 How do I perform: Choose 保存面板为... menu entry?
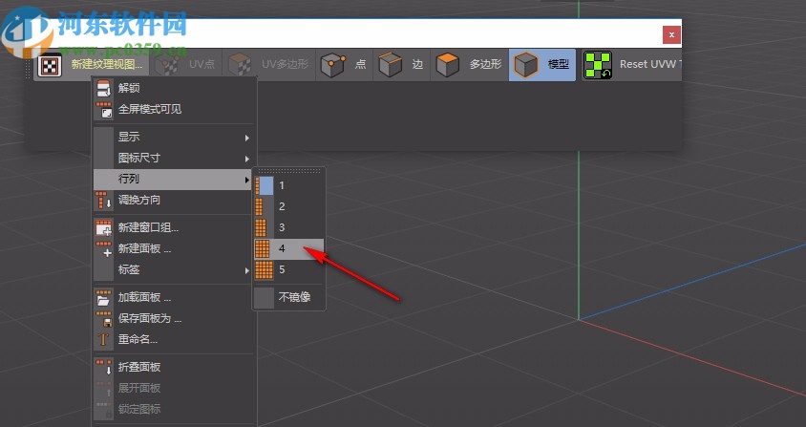coord(174,318)
